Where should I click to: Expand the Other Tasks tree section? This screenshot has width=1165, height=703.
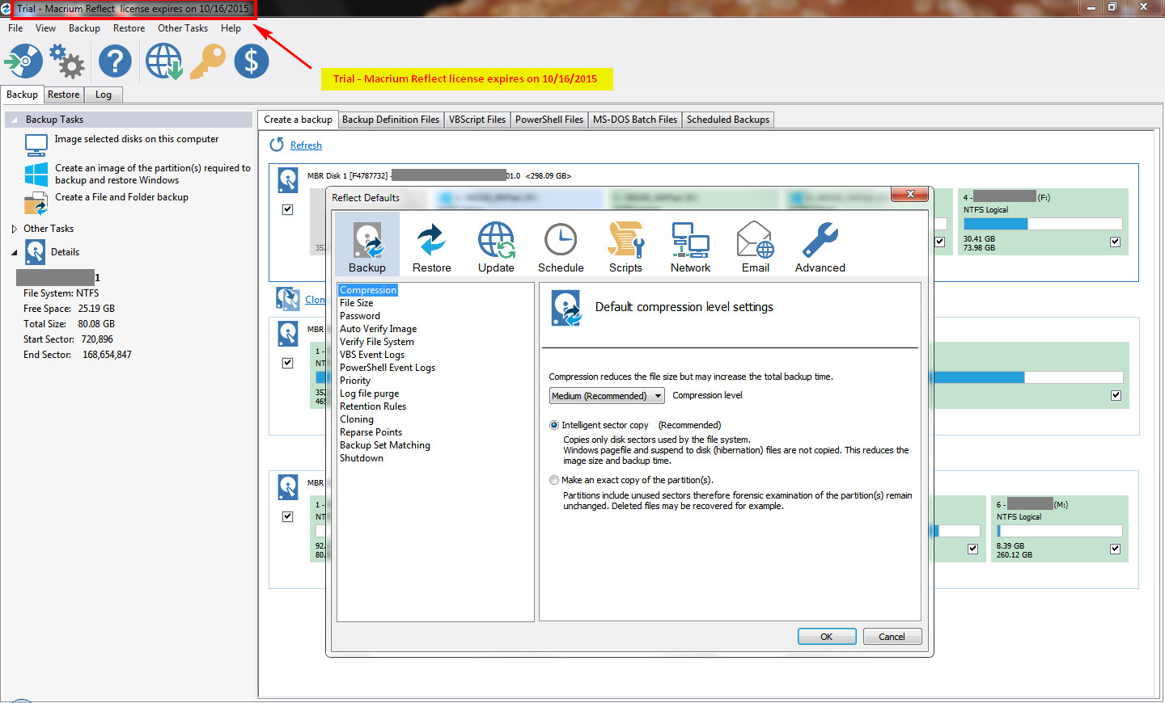(x=14, y=229)
